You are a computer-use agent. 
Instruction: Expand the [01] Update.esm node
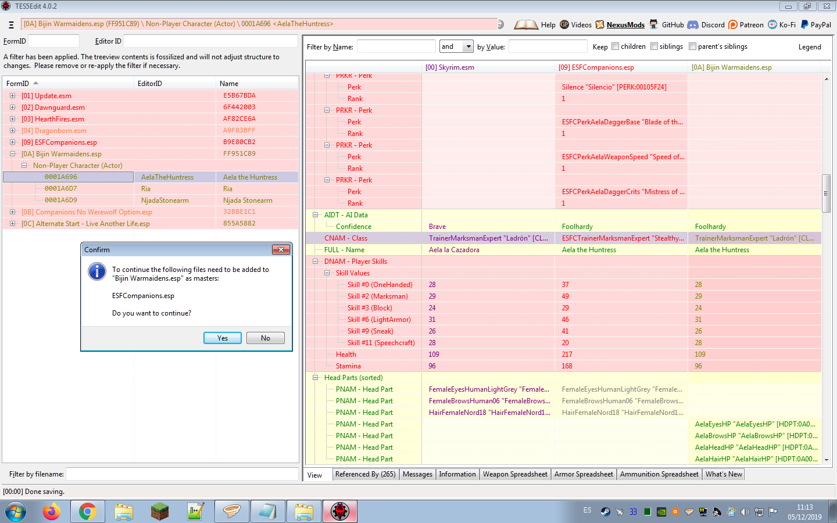(x=12, y=96)
